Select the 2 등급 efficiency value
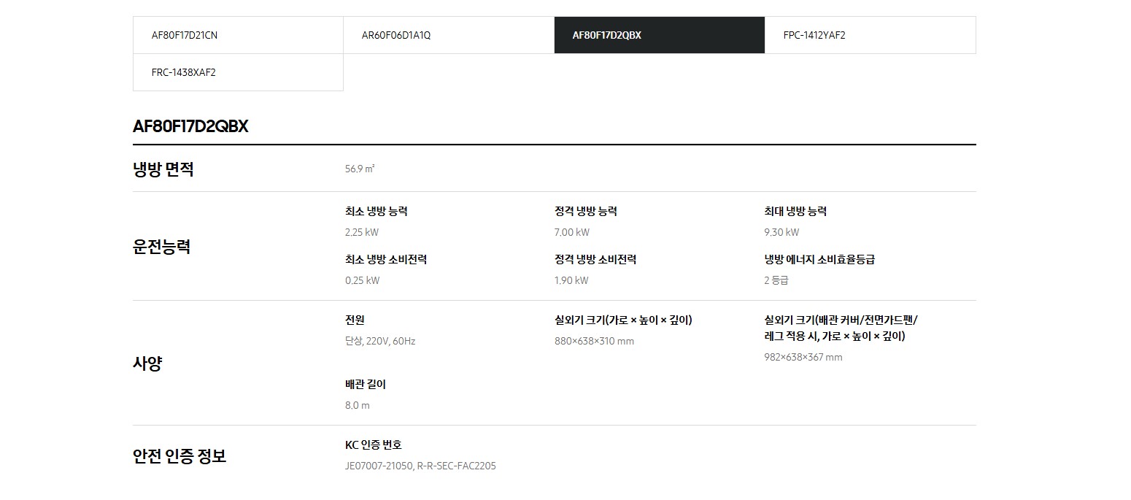 click(x=776, y=280)
